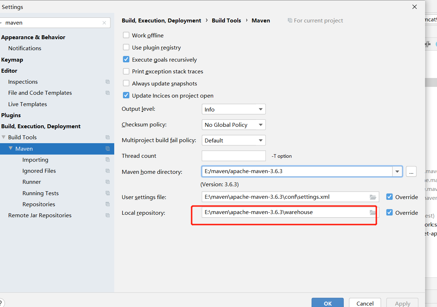Click the Maven home directory text field
Image resolution: width=437 pixels, height=307 pixels.
[x=297, y=172]
